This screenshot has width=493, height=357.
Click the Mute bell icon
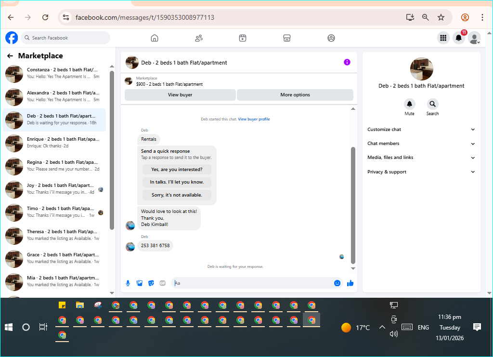point(409,104)
